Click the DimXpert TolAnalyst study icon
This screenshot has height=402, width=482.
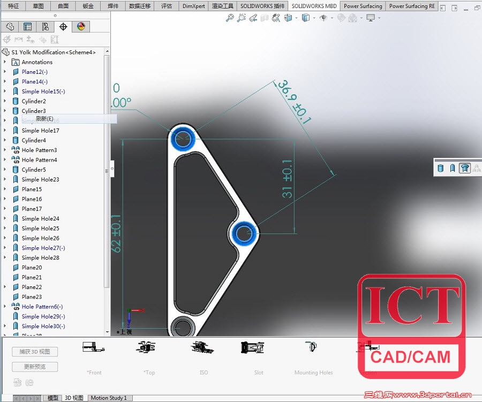coord(55,39)
